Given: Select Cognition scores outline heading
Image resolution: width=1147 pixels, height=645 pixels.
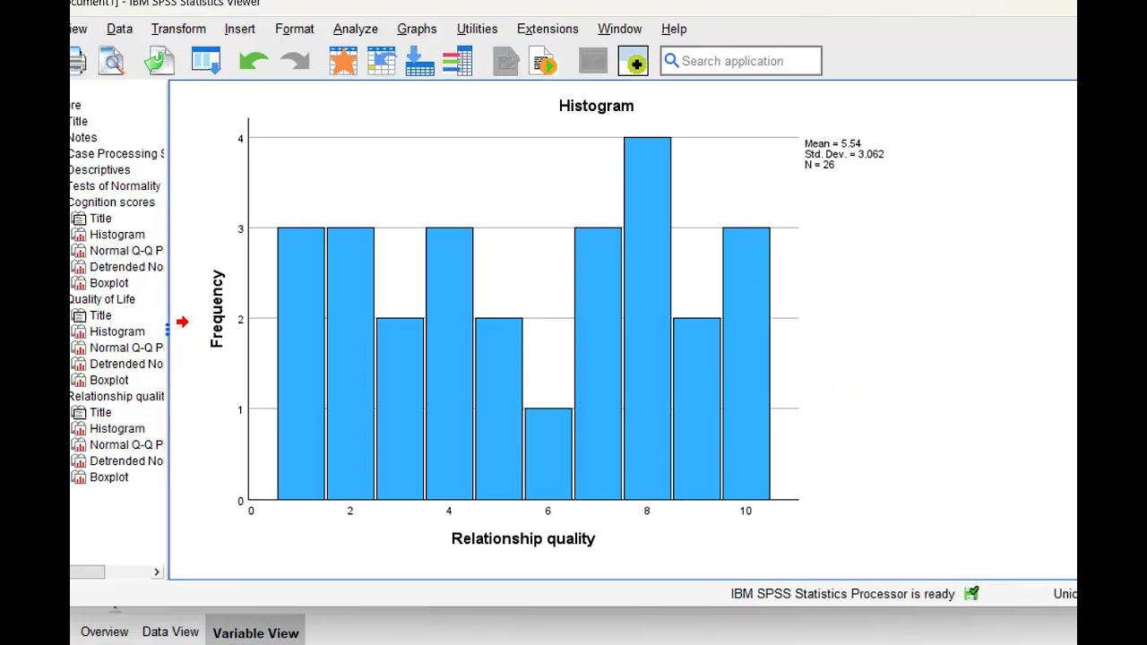Looking at the screenshot, I should point(113,202).
